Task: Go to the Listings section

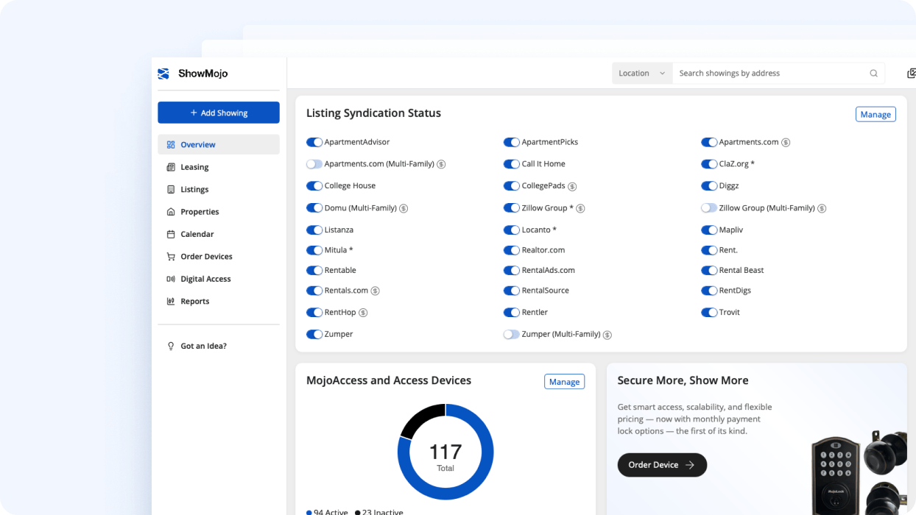Action: tap(194, 190)
